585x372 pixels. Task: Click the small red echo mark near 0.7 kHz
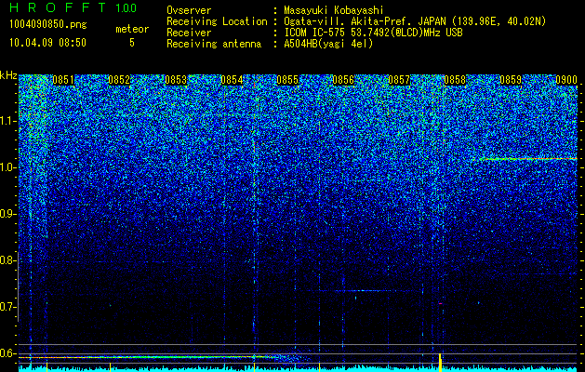tap(441, 304)
